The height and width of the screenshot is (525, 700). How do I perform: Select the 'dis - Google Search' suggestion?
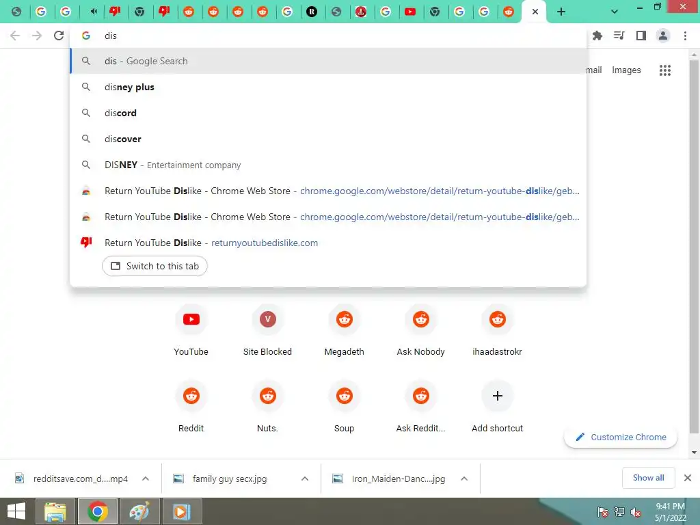click(x=328, y=61)
